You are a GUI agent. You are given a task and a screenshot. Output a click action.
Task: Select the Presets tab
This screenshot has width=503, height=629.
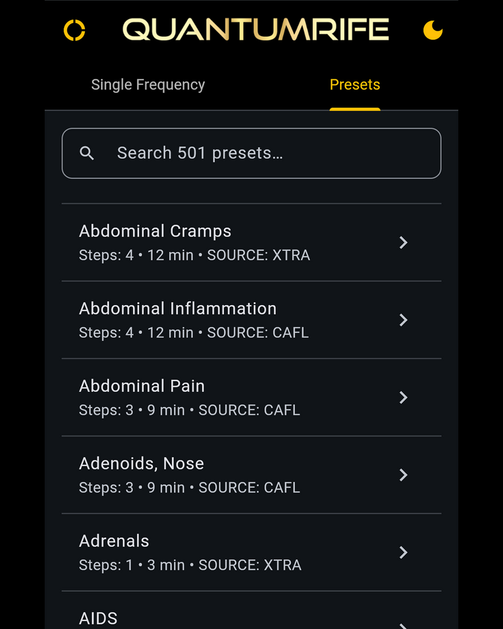coord(355,85)
